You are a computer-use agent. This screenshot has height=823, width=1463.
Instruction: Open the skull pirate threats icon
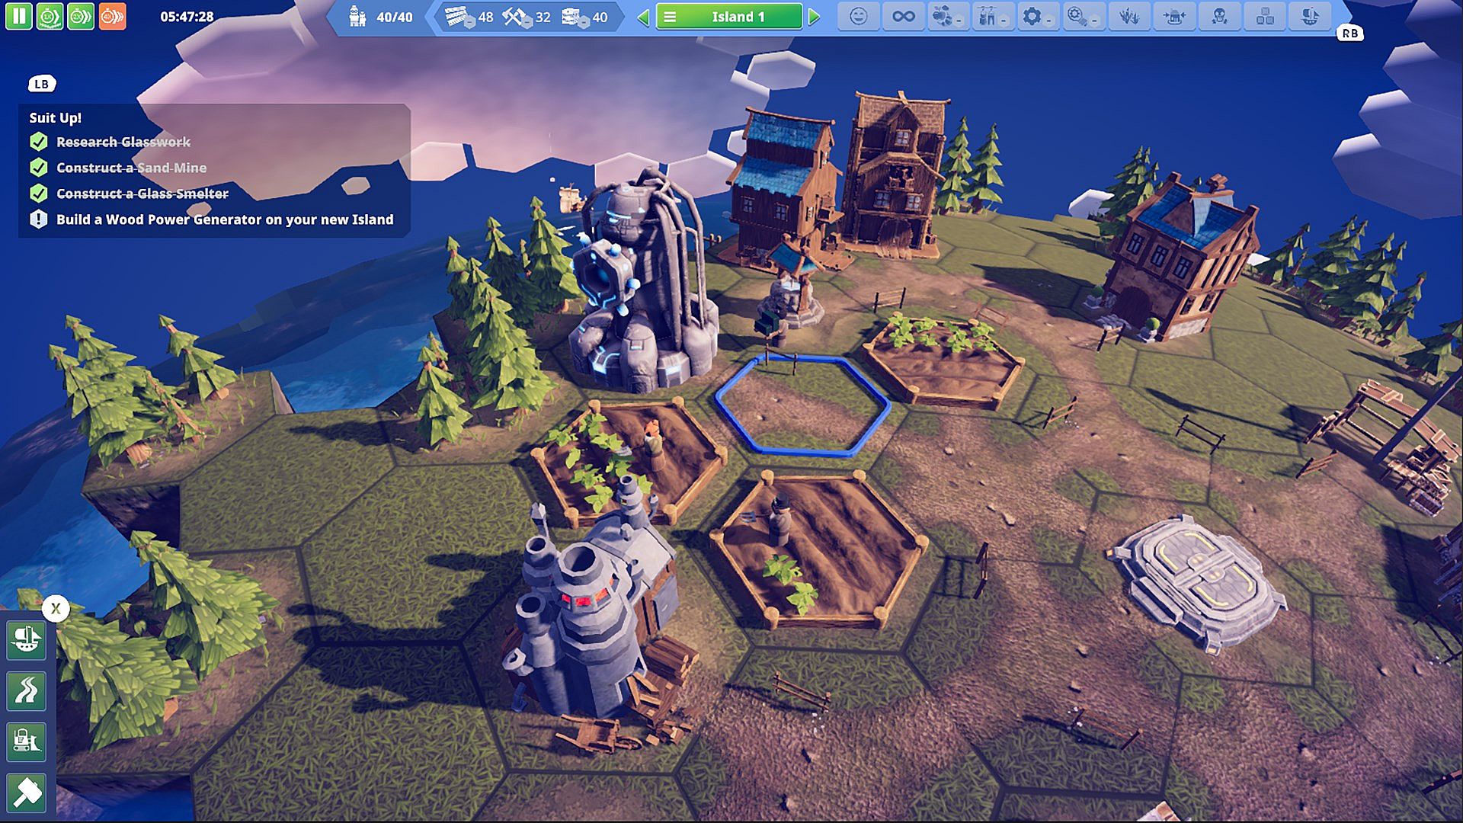point(1219,16)
